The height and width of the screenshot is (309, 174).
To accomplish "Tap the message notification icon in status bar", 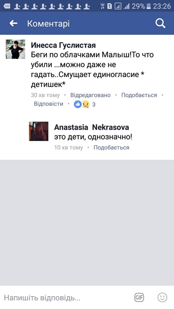I will [x=7, y=6].
